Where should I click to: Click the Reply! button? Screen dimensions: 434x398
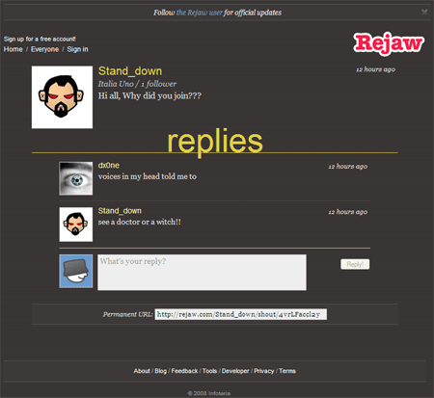click(355, 264)
